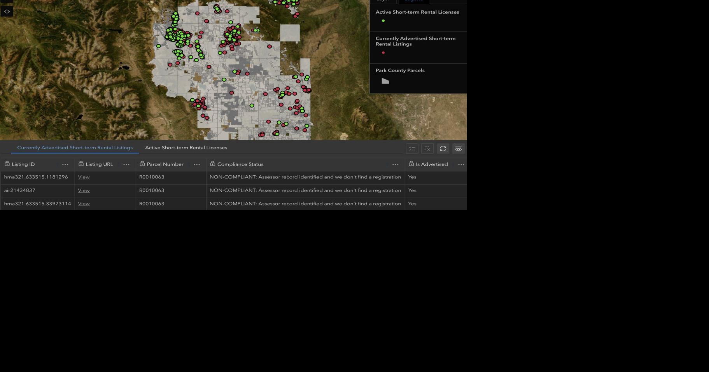Click the locate-my-position map button
709x372 pixels.
7,12
